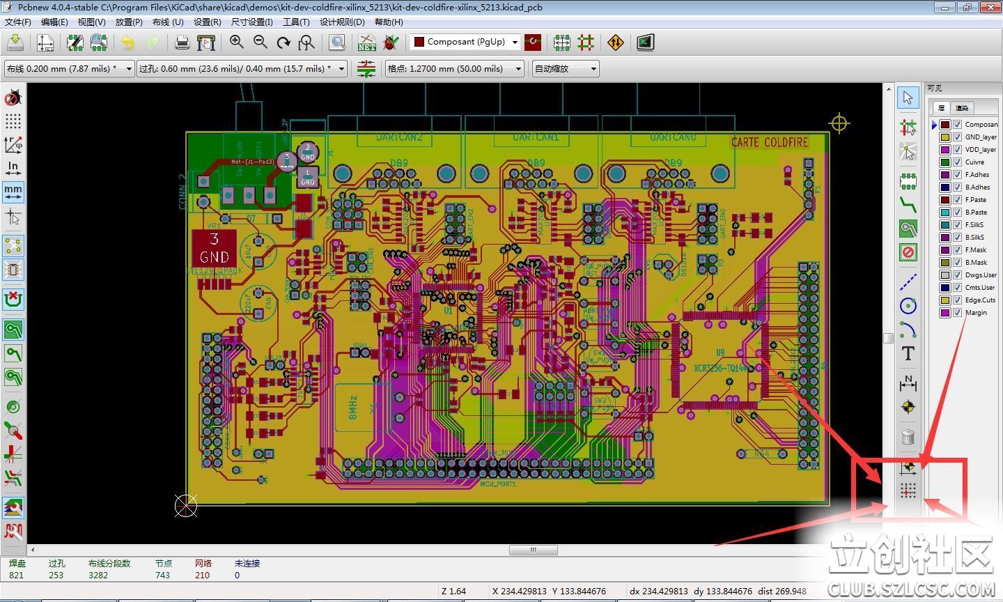This screenshot has width=1003, height=602.
Task: Select the Set grid origin tool
Action: tap(908, 492)
